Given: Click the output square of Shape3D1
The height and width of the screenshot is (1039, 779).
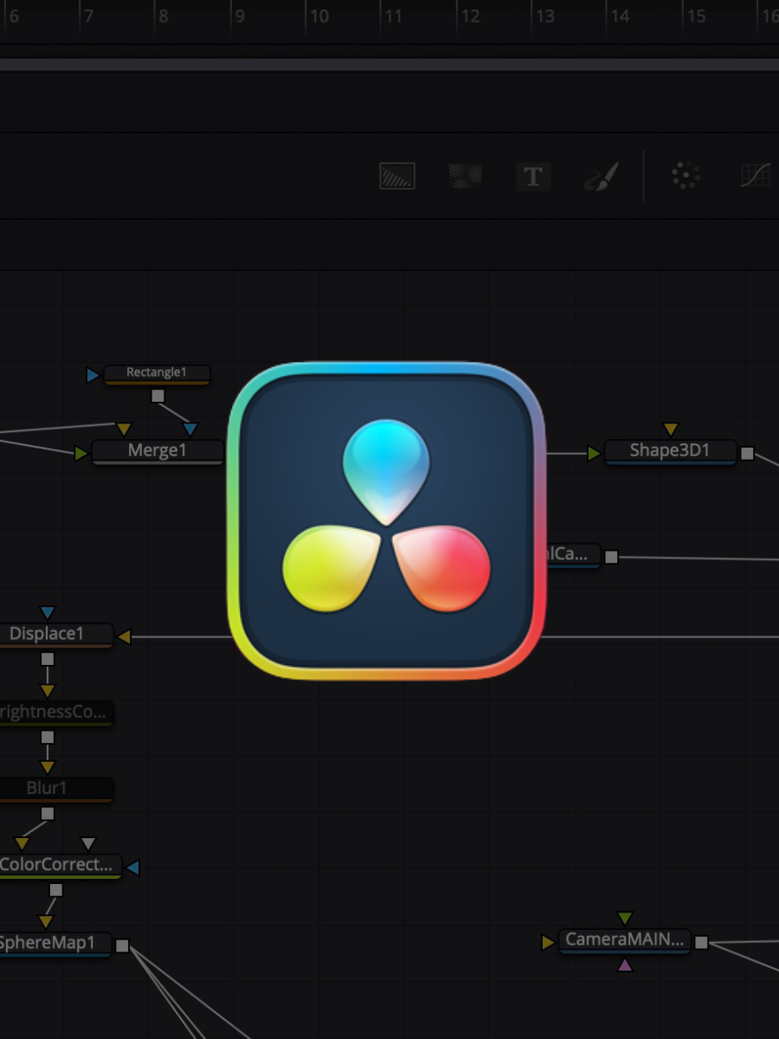Looking at the screenshot, I should pyautogui.click(x=748, y=453).
